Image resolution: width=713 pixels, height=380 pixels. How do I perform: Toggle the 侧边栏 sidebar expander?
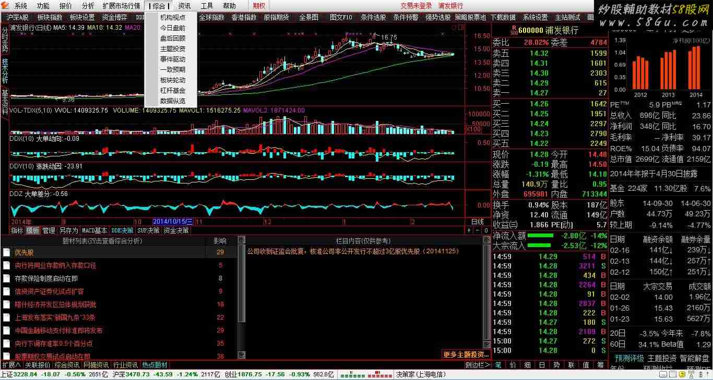pyautogui.click(x=478, y=365)
